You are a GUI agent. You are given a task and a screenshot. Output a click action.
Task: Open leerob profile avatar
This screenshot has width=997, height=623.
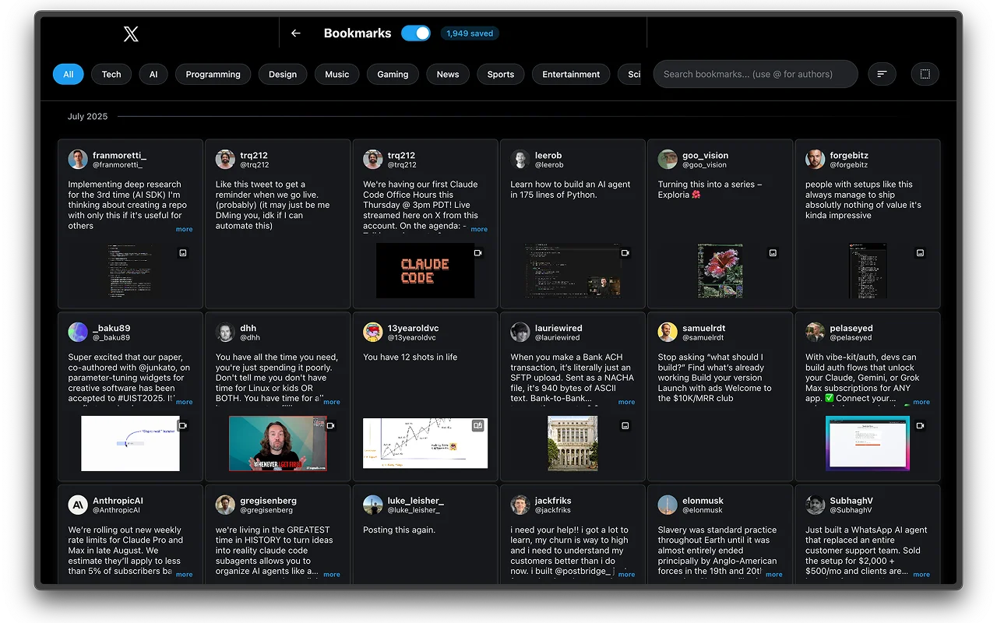coord(520,160)
